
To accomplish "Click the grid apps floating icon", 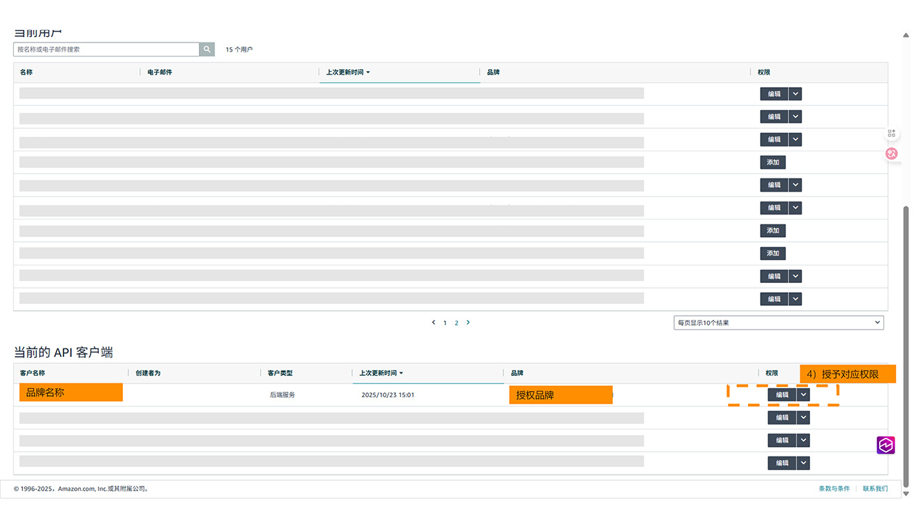I will pos(892,133).
